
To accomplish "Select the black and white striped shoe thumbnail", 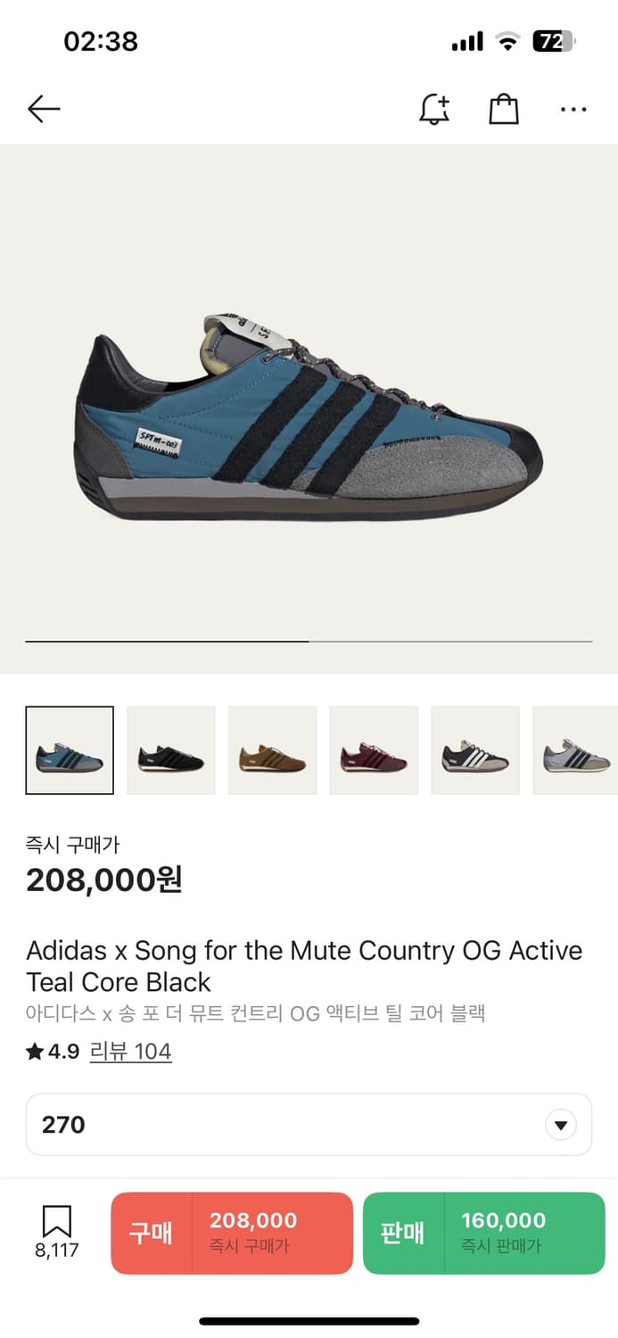I will 475,750.
